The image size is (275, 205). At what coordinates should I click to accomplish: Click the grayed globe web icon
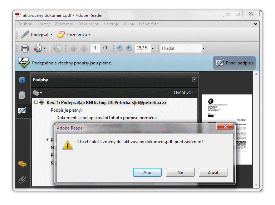[x=57, y=48]
